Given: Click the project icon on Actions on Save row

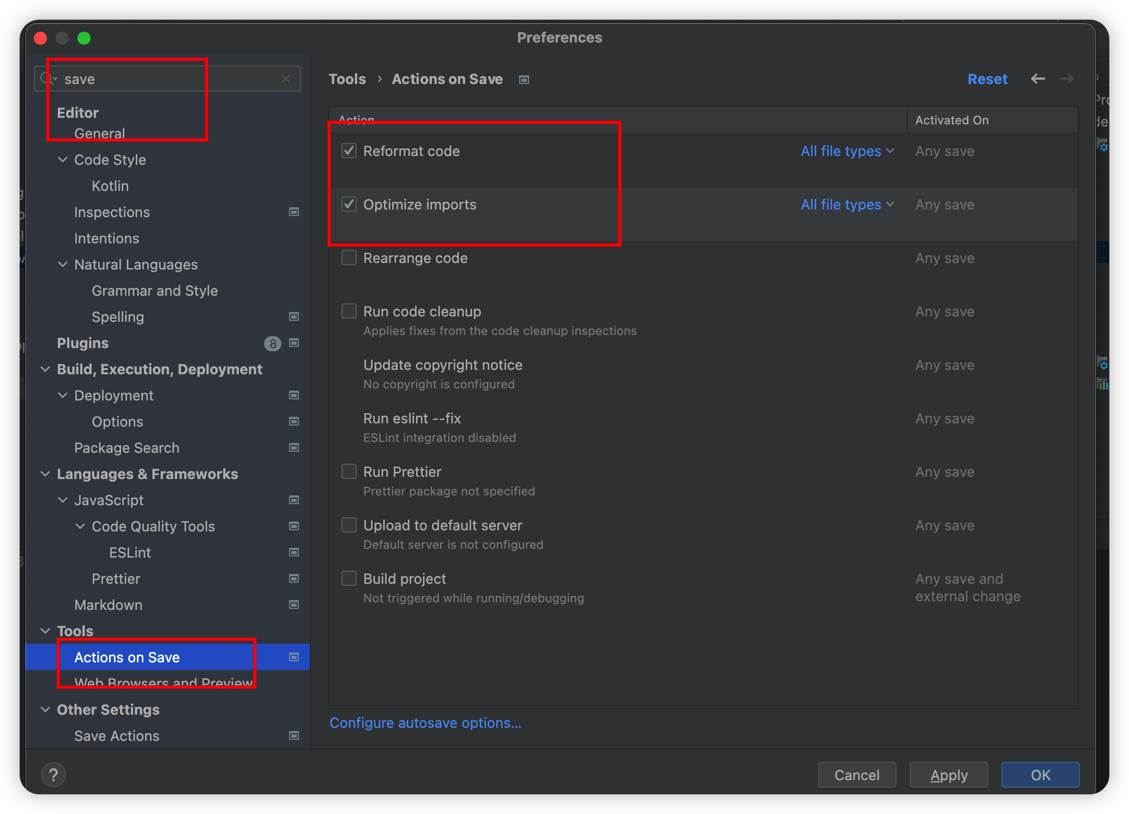Looking at the screenshot, I should (294, 657).
